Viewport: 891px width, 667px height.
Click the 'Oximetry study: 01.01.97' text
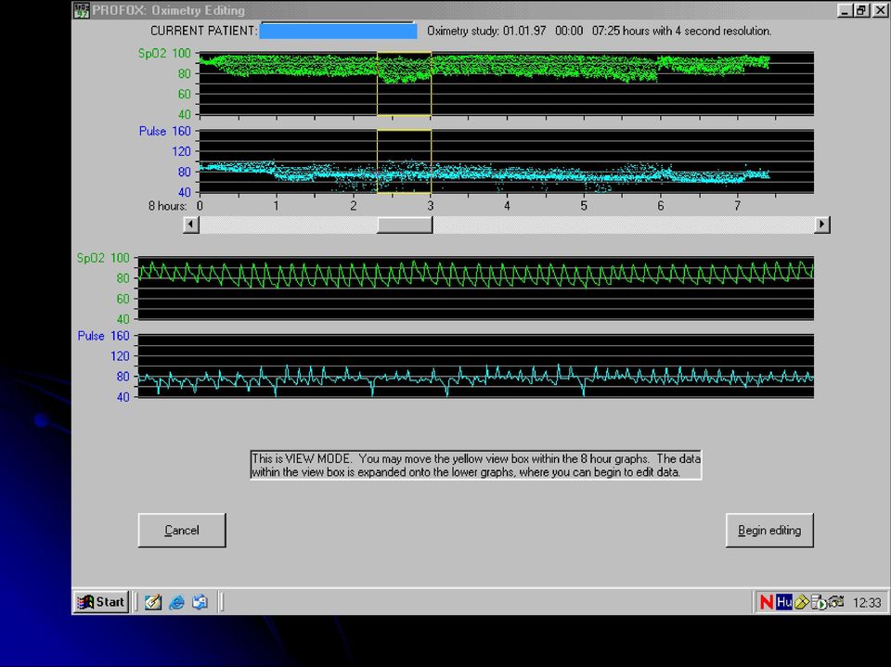[x=486, y=31]
